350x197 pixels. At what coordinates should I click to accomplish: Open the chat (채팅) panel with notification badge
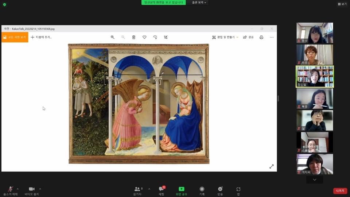(x=162, y=191)
